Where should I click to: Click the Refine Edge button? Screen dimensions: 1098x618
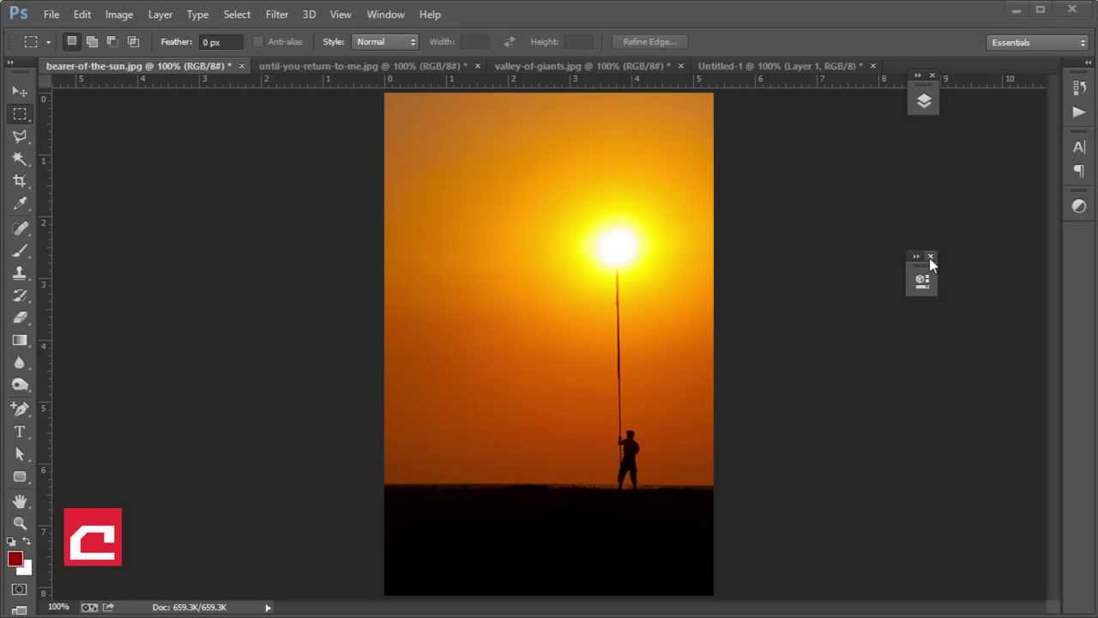(x=649, y=42)
